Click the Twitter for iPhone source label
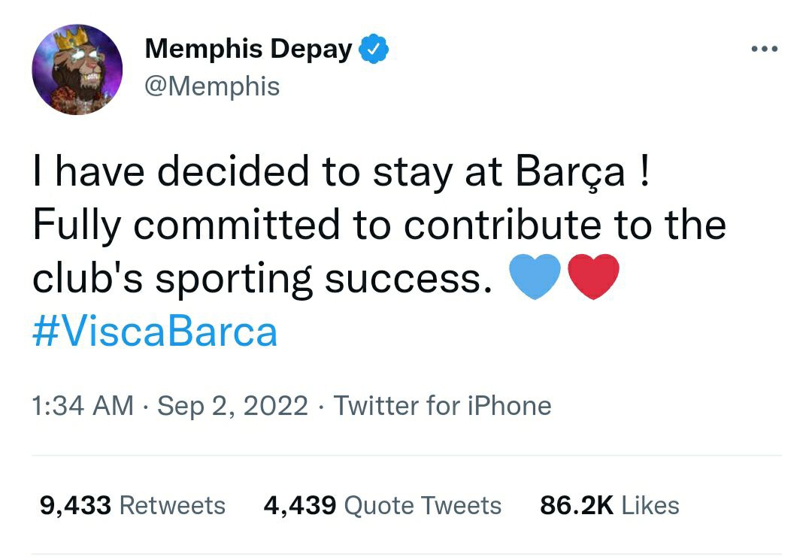 (442, 406)
